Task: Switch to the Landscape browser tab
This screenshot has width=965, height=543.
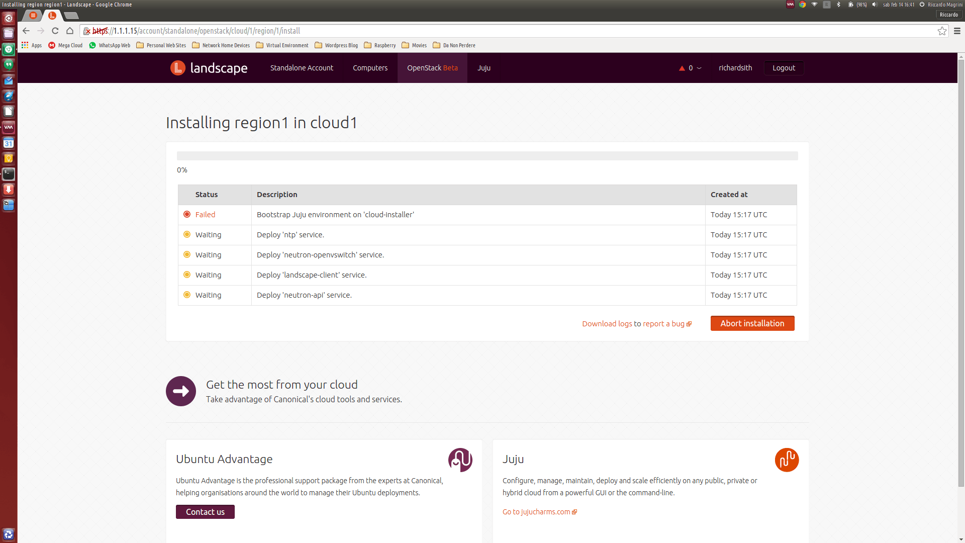Action: [x=52, y=16]
